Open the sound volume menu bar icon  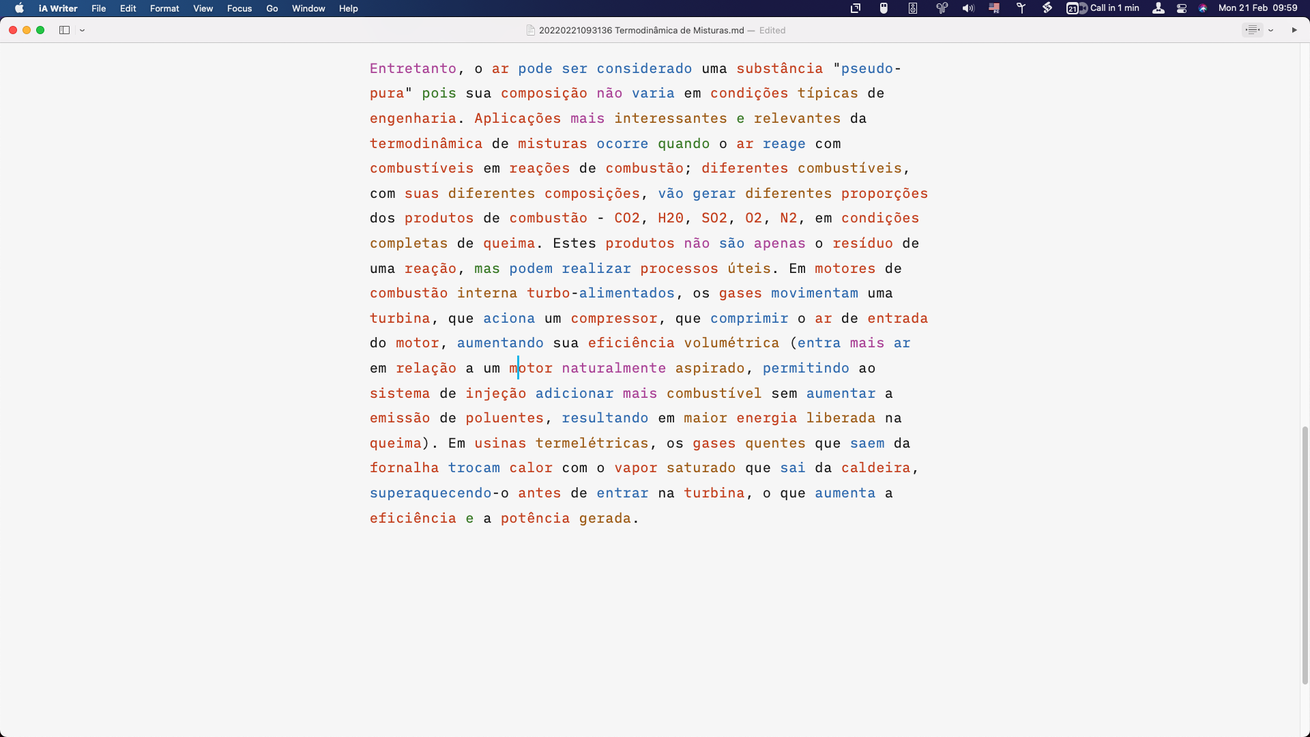pos(968,8)
